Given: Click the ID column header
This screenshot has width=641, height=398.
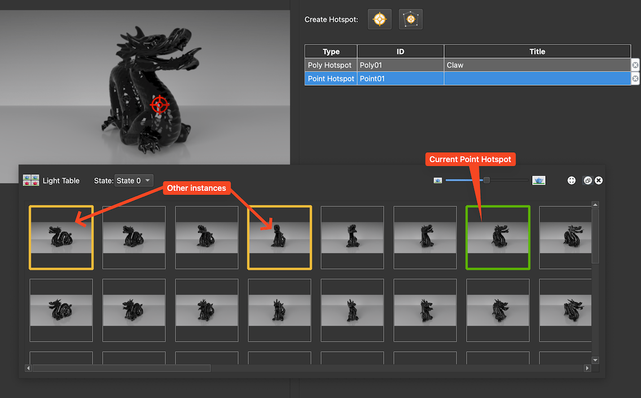Looking at the screenshot, I should pos(400,52).
